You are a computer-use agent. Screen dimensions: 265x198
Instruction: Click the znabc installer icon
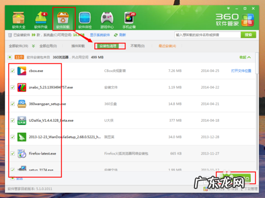coord(22,87)
